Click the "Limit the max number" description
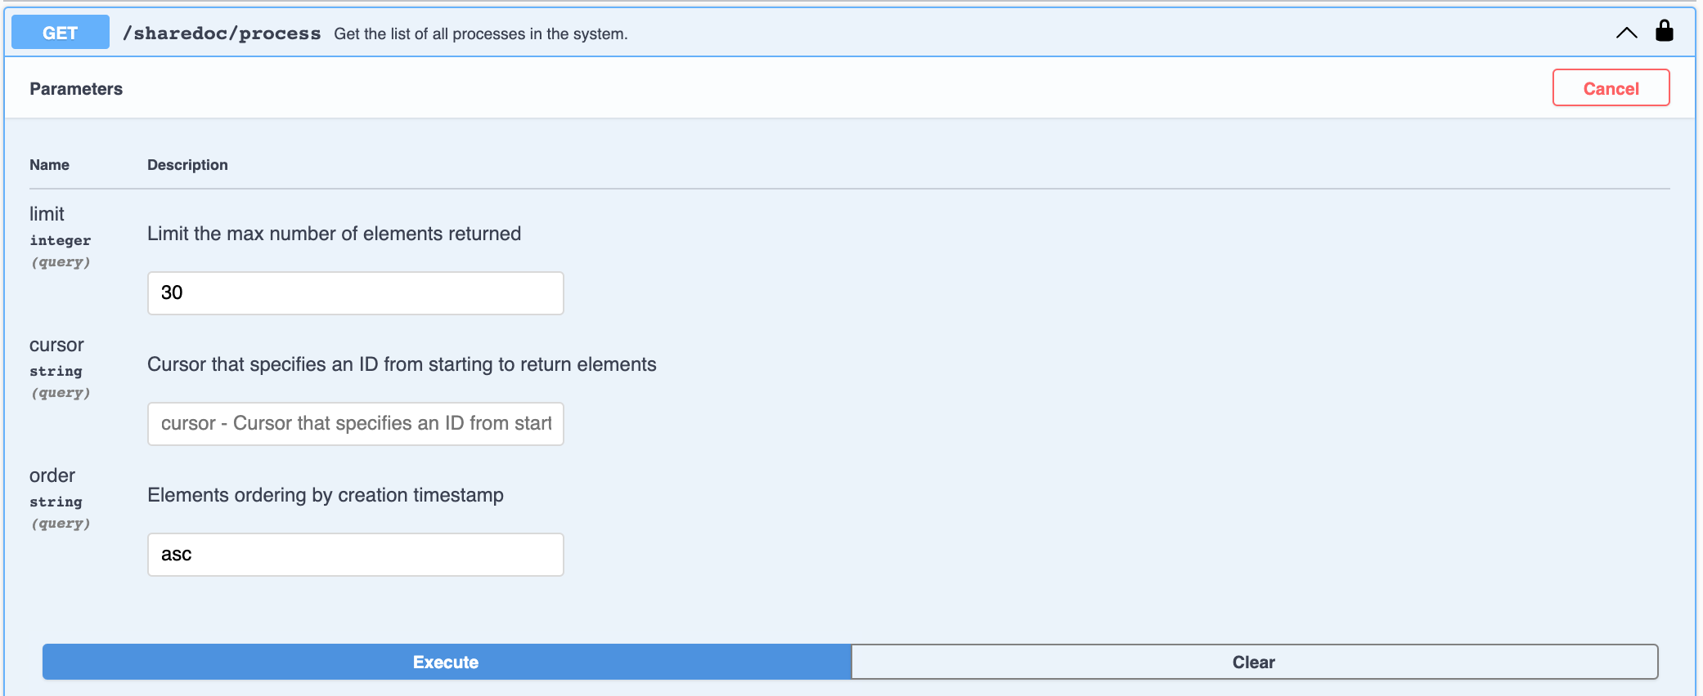 click(334, 234)
